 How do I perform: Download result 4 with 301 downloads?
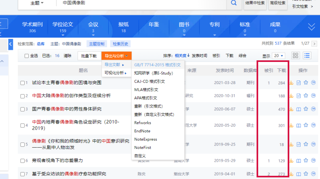pyautogui.click(x=291, y=126)
